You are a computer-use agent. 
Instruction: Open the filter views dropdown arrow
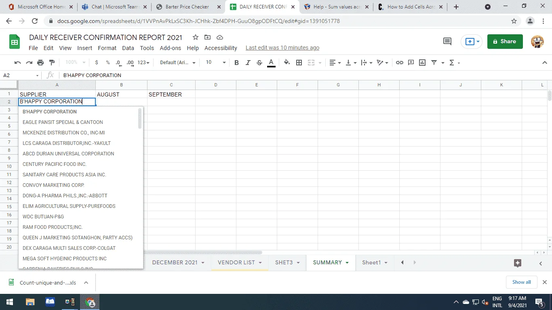point(443,63)
